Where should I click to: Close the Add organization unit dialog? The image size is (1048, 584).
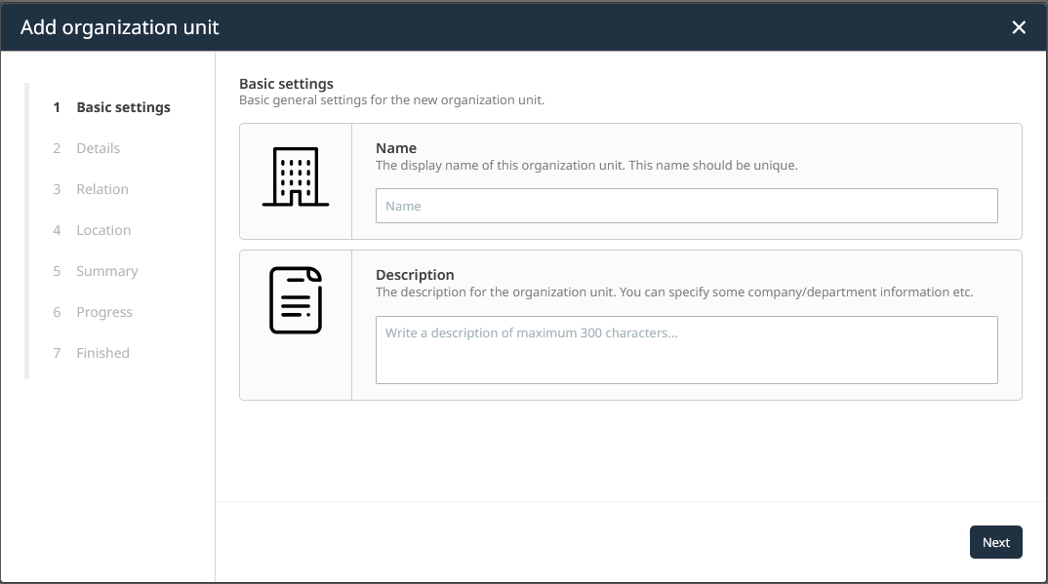(1019, 27)
